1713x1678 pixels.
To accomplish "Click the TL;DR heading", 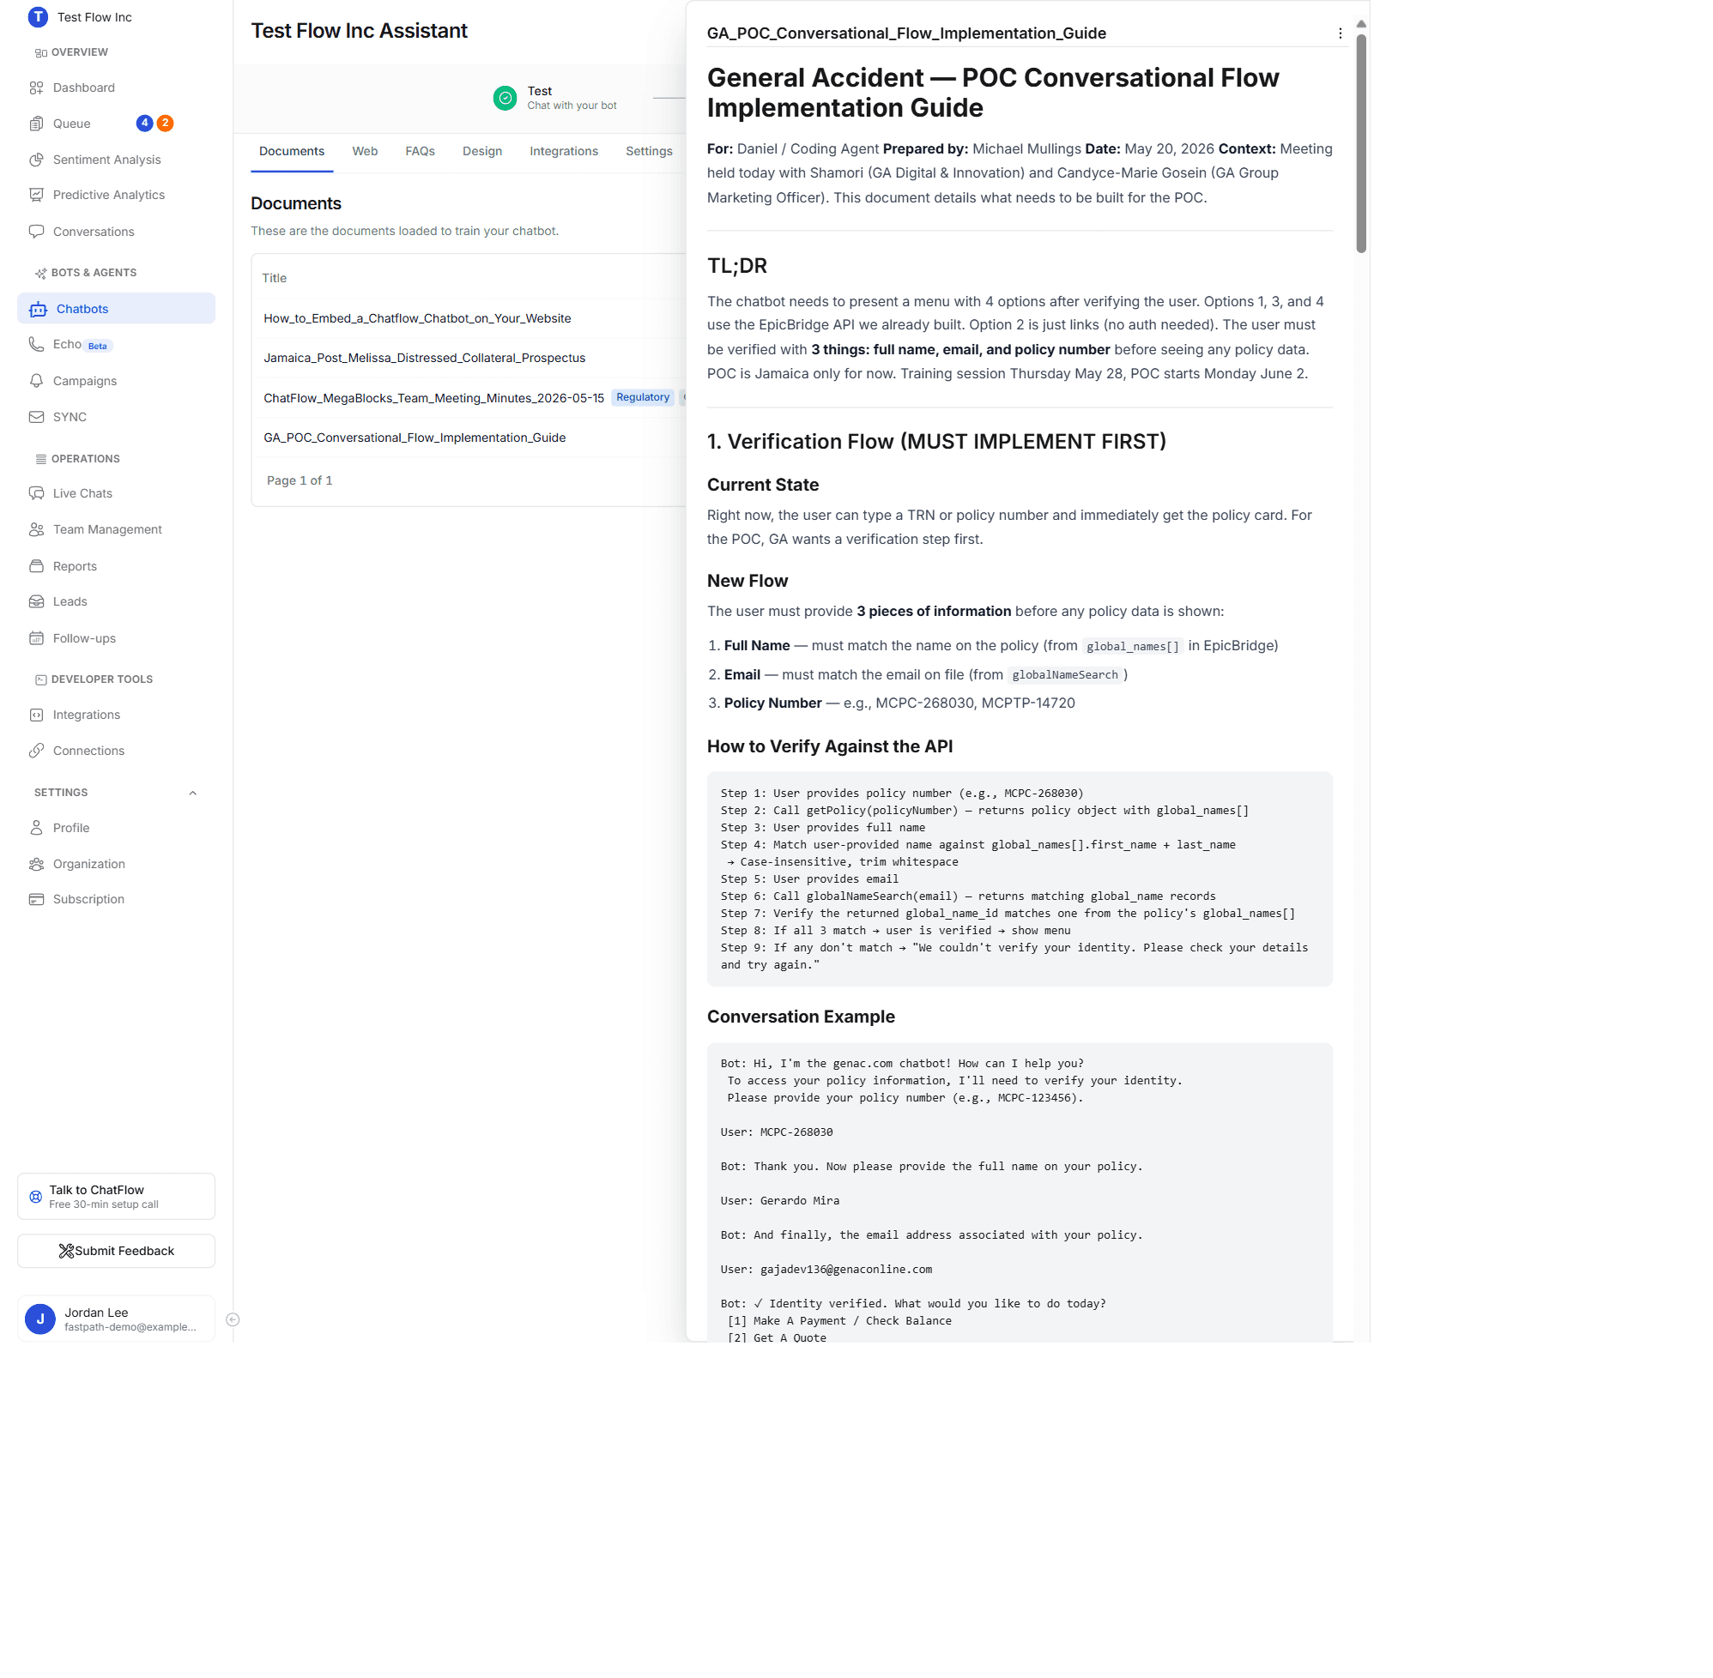I will pyautogui.click(x=737, y=266).
